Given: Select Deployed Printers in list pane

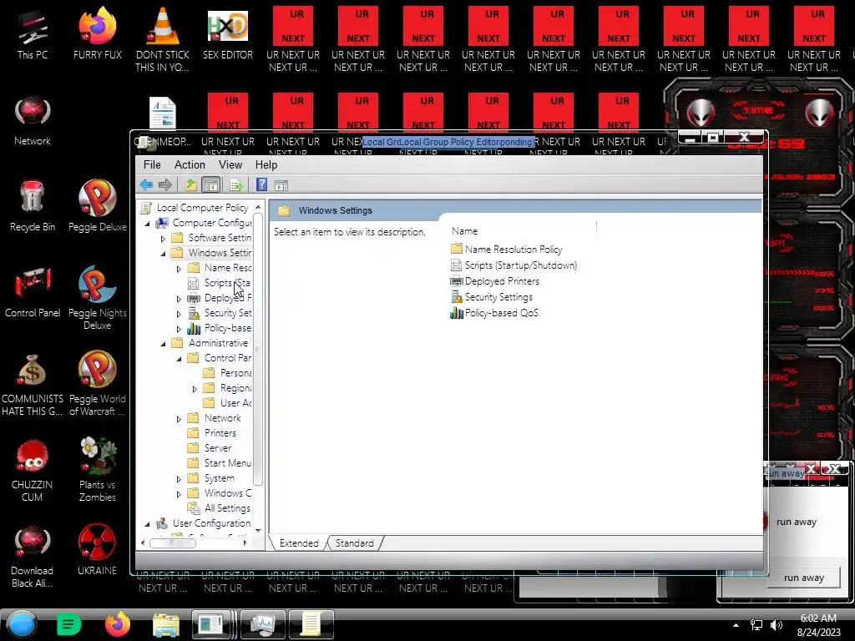Looking at the screenshot, I should click(502, 281).
